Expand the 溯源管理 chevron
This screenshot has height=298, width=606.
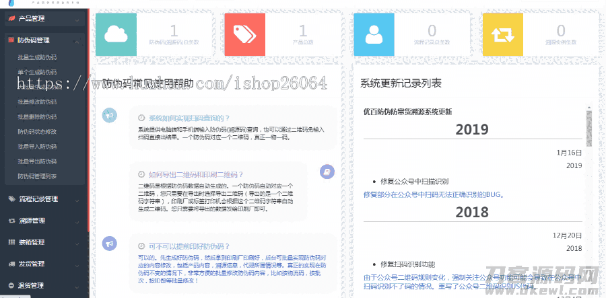point(77,223)
